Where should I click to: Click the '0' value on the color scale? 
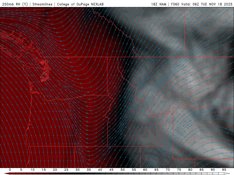tap(10, 170)
